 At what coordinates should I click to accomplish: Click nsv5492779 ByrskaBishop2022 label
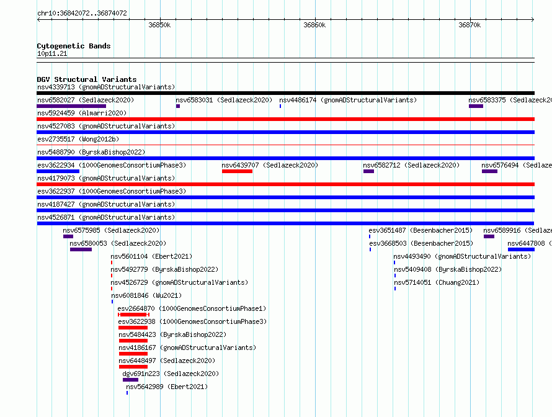pyautogui.click(x=164, y=269)
